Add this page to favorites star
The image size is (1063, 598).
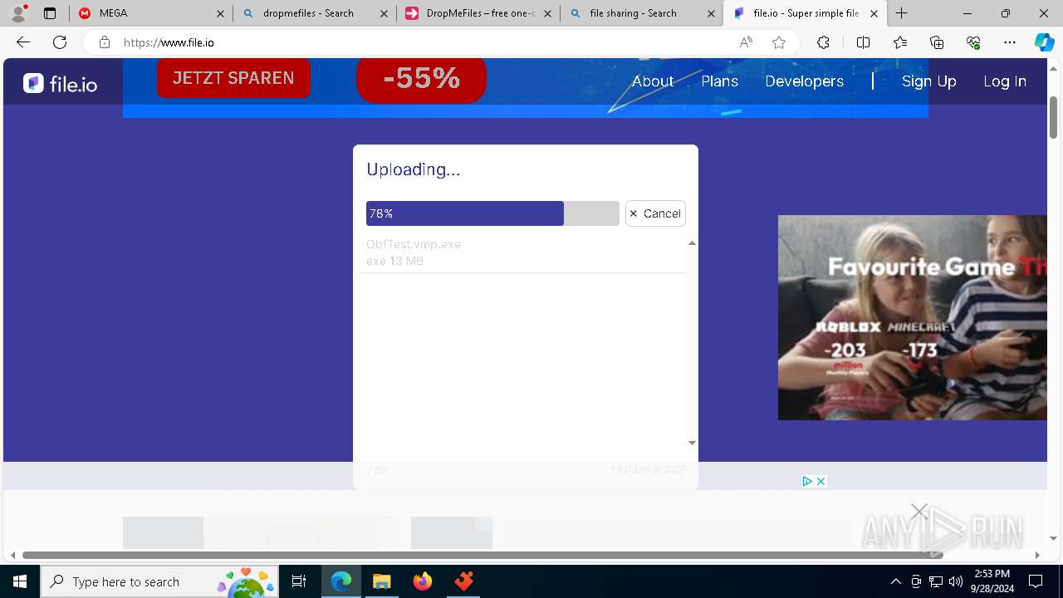pos(779,42)
